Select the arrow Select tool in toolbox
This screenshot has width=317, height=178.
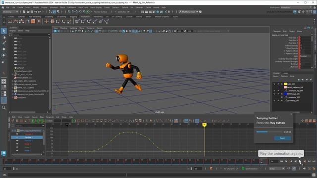click(4, 31)
